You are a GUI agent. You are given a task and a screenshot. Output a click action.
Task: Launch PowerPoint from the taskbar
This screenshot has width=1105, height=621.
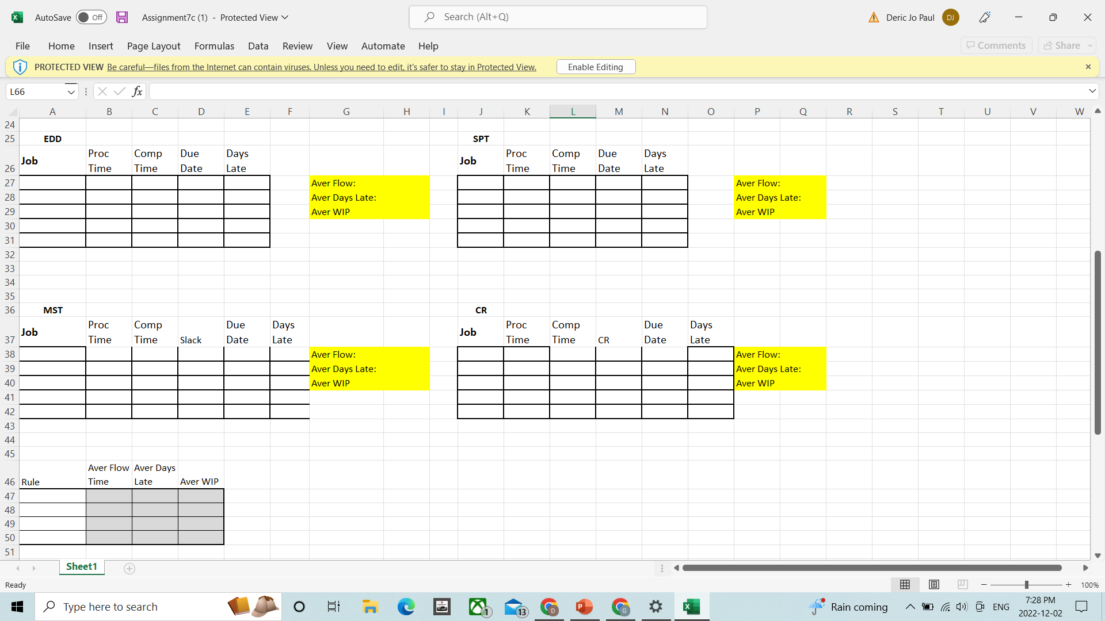click(584, 607)
